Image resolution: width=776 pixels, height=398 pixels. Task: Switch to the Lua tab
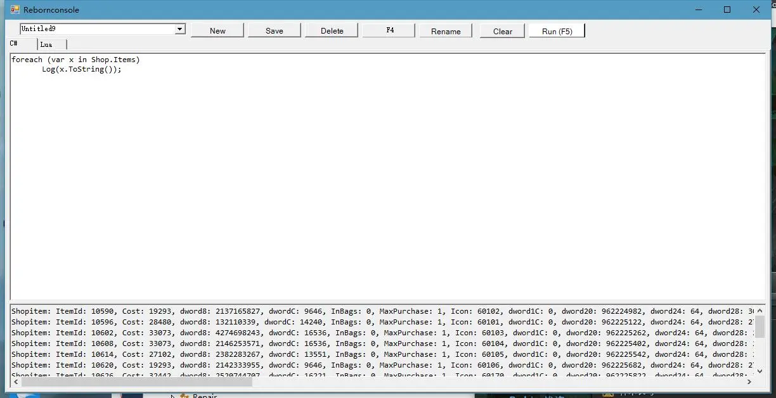46,44
